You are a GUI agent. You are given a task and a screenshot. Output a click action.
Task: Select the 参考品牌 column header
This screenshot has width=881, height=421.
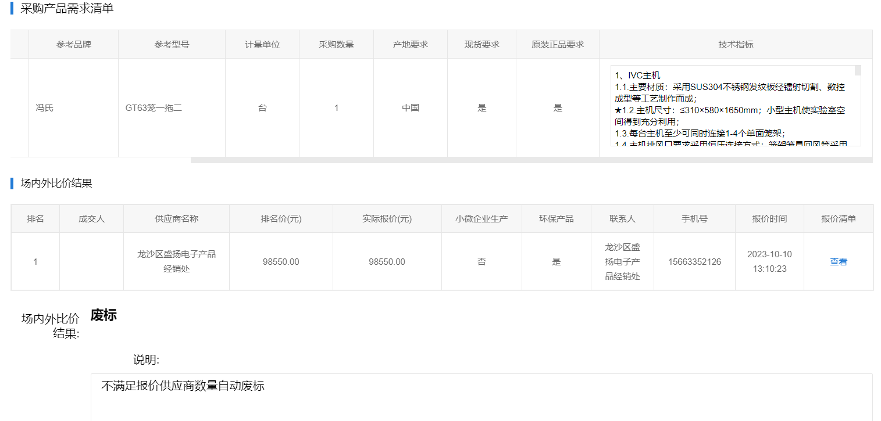(x=73, y=45)
